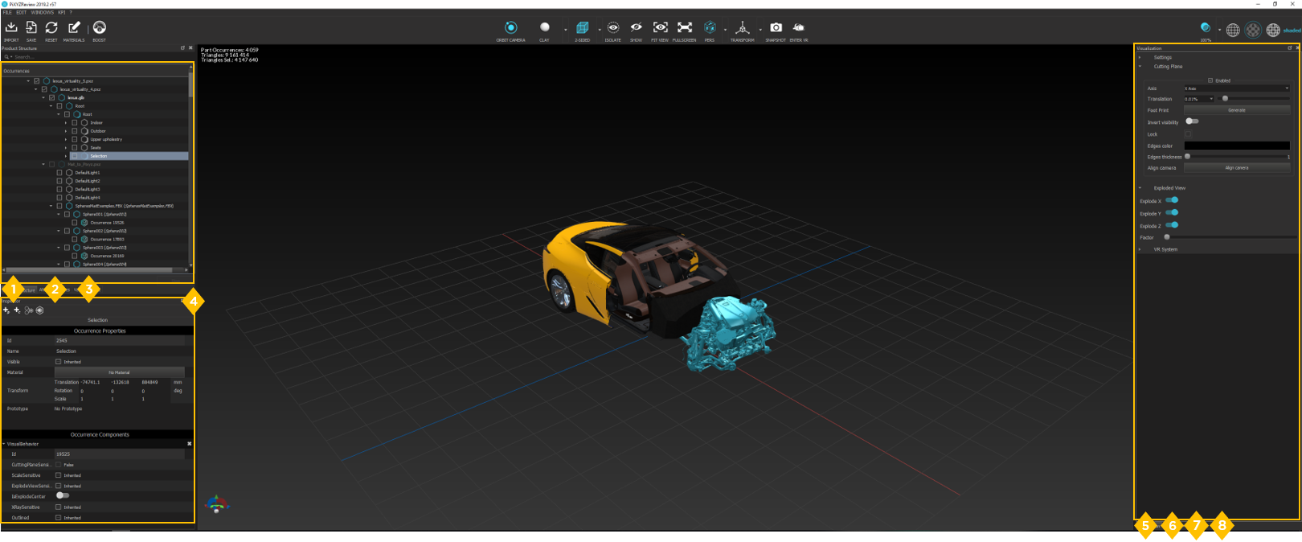Toggle checkbox for lexus.glb node

[52, 98]
